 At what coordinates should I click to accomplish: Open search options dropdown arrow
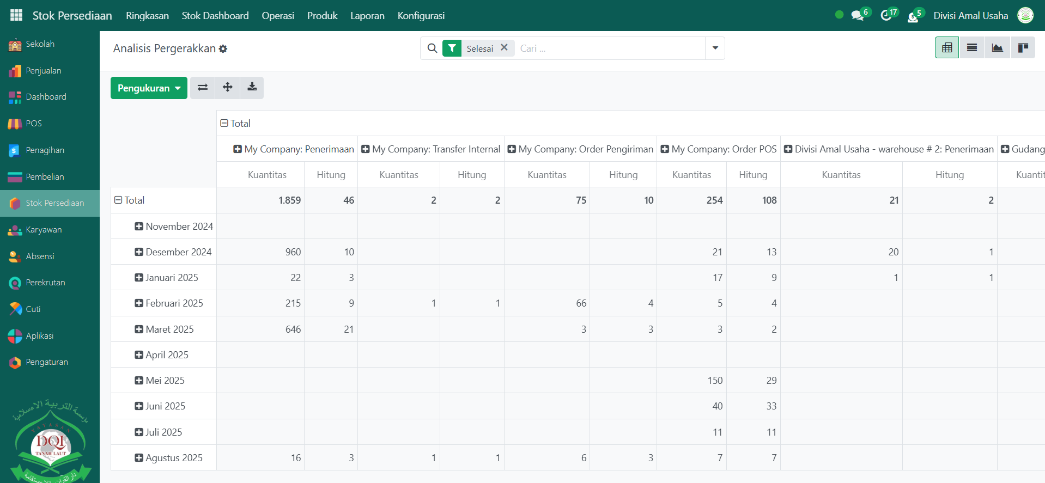715,48
